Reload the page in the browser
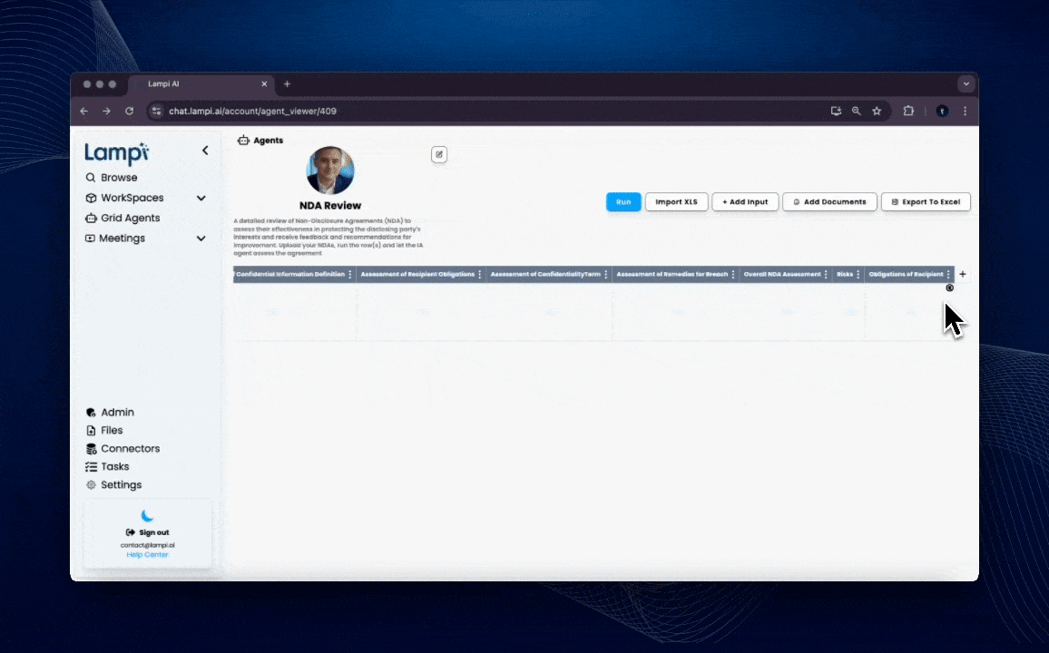The height and width of the screenshot is (653, 1049). [x=129, y=111]
